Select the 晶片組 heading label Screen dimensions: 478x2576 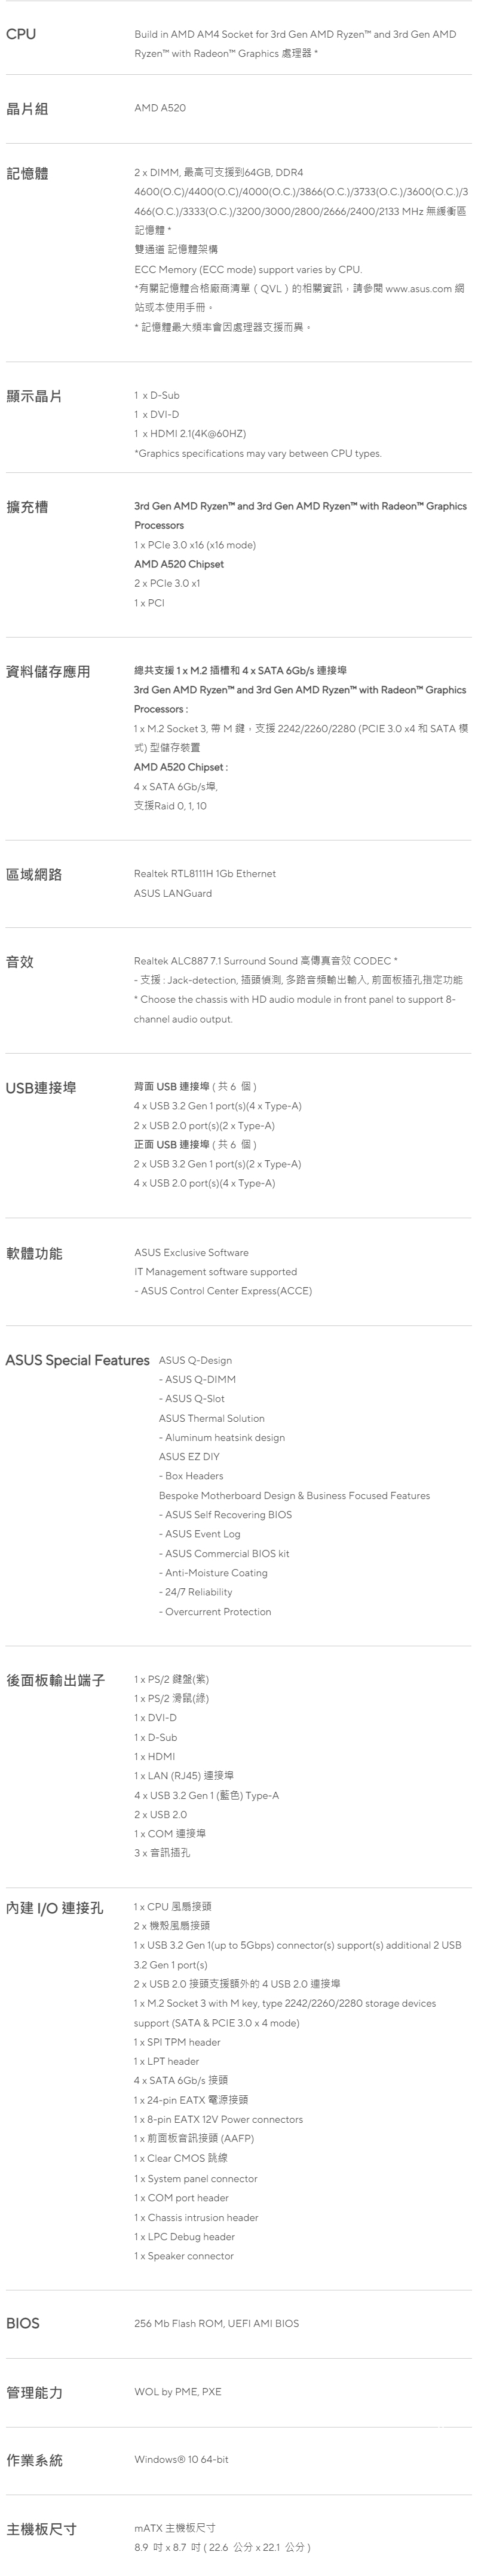point(27,108)
